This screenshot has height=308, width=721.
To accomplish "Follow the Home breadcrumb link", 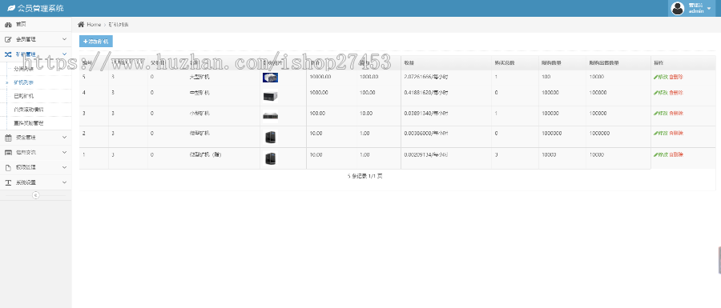I will (94, 24).
